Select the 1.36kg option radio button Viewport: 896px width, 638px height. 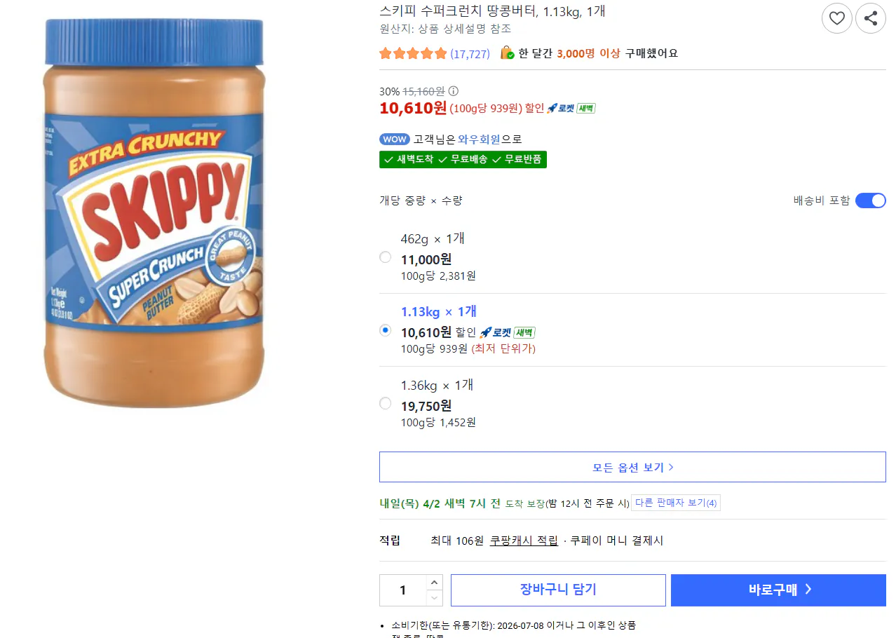pos(385,403)
